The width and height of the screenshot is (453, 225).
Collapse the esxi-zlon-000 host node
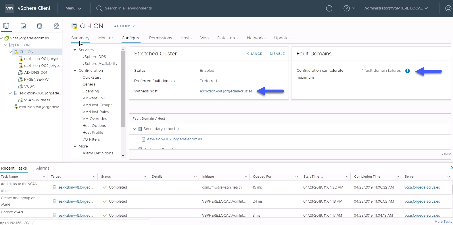[x=10, y=93]
